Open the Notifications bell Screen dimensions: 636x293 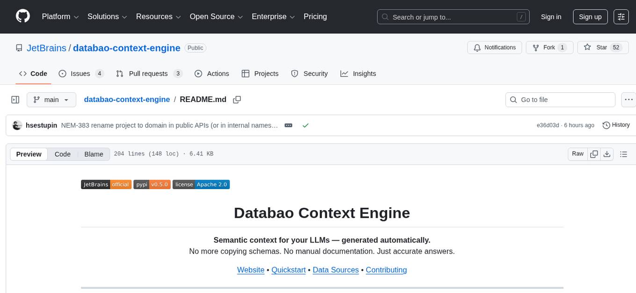pyautogui.click(x=477, y=47)
